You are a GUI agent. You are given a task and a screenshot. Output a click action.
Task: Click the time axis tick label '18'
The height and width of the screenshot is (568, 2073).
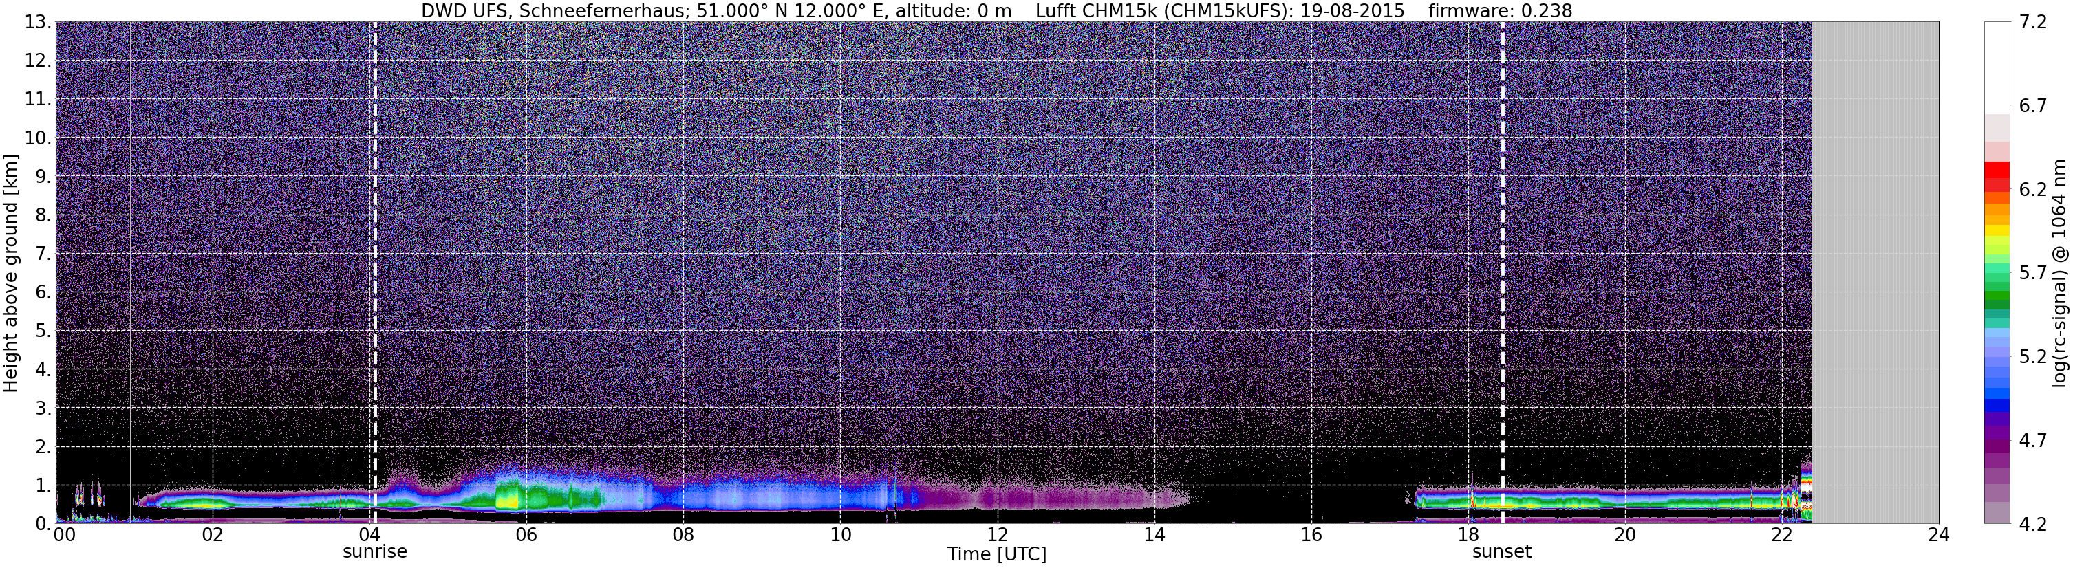1468,536
